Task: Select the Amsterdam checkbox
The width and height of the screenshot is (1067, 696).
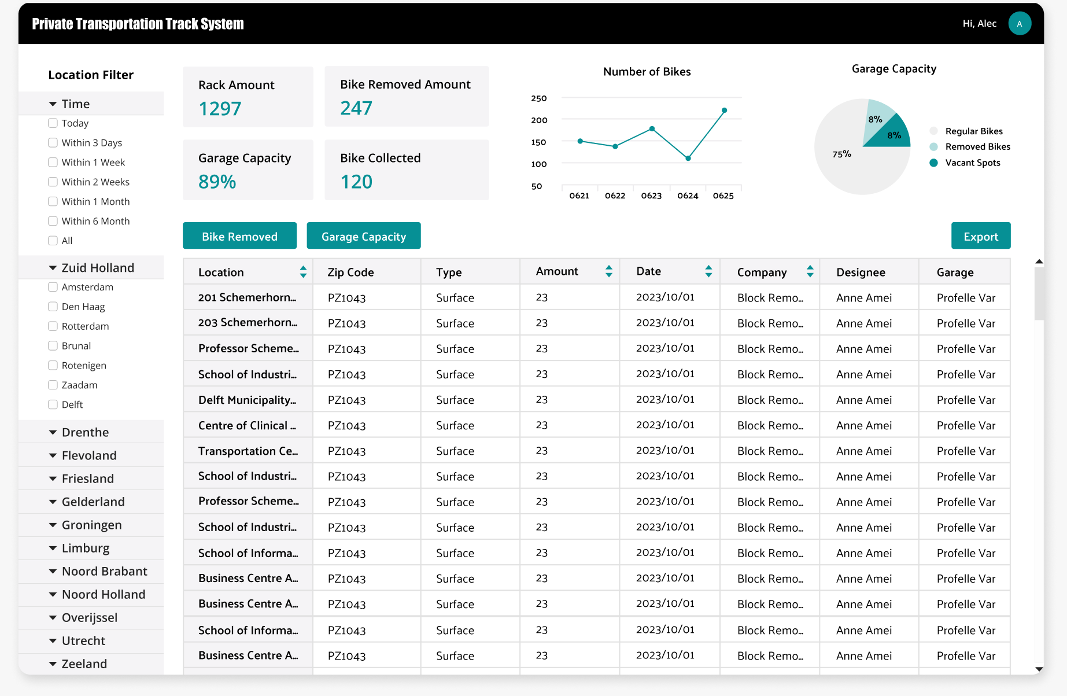Action: tap(53, 287)
